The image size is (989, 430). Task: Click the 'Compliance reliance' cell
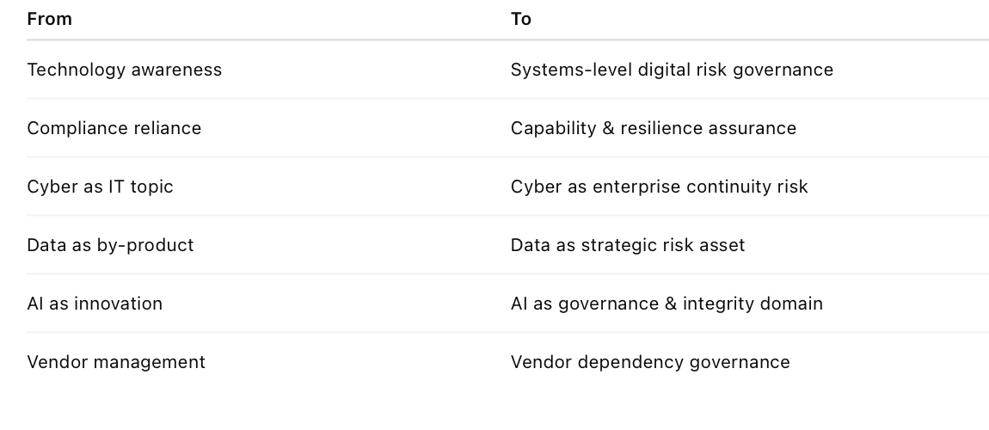click(114, 128)
